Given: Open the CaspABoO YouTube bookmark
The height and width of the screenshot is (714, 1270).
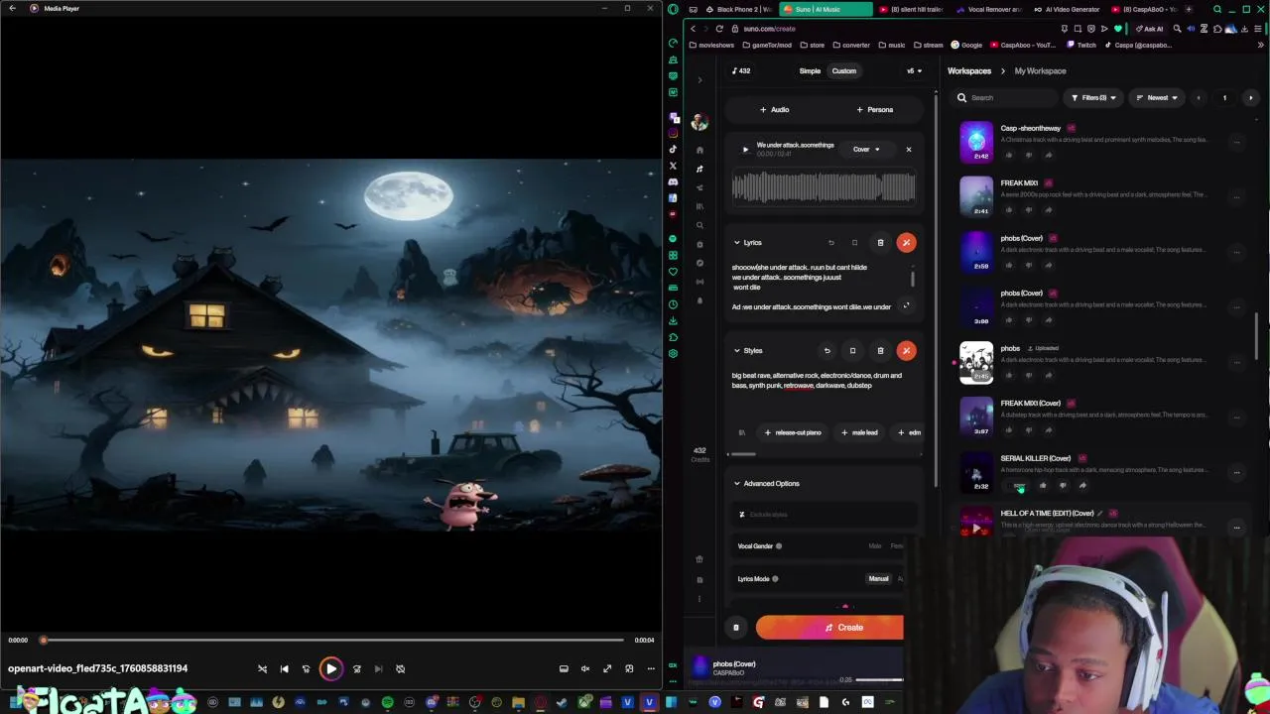Looking at the screenshot, I should pos(1023,45).
